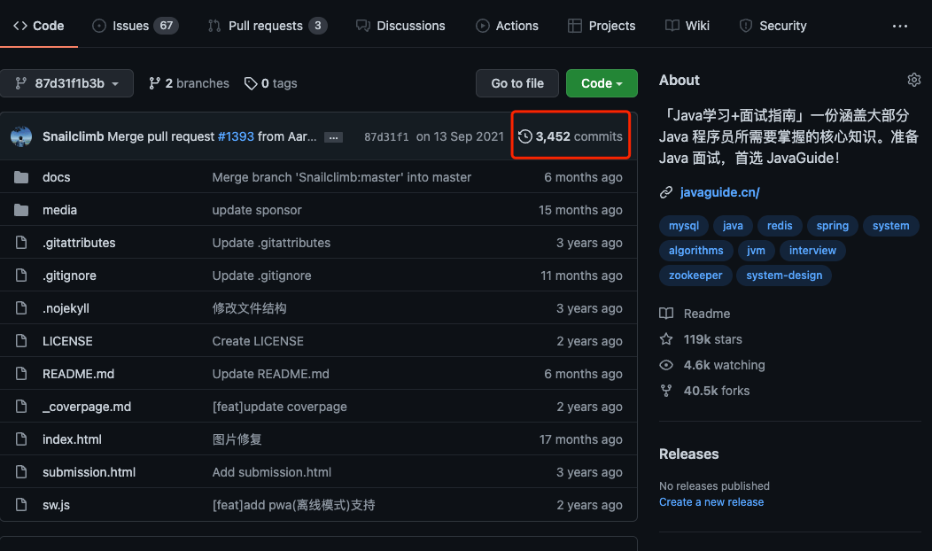Open the docs folder

(57, 177)
